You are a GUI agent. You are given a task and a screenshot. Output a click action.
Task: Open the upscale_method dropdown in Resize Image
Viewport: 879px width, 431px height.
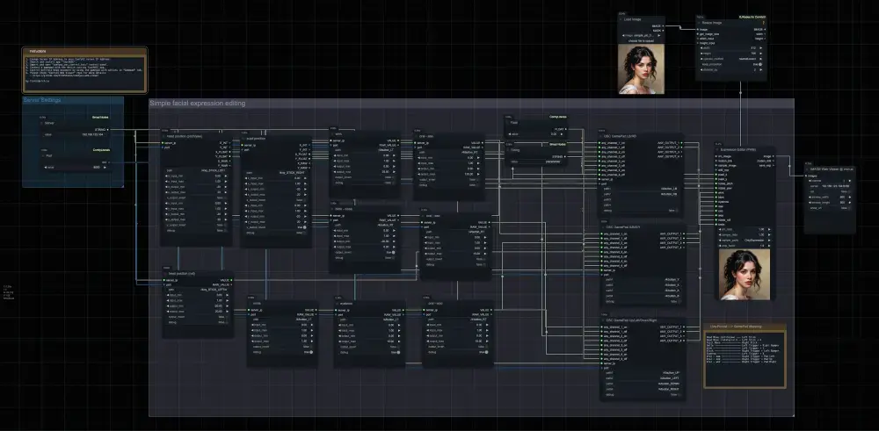pos(731,59)
